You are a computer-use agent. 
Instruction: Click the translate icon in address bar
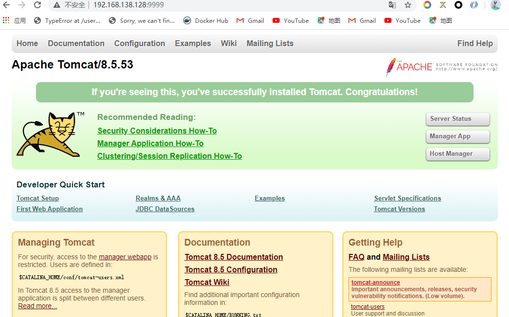pos(392,6)
